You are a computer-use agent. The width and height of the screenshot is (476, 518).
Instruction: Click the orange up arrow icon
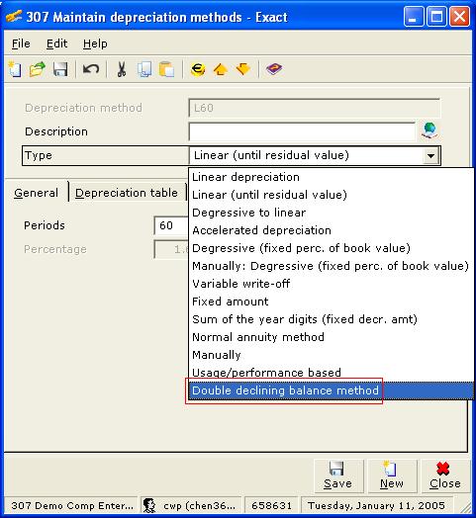point(221,69)
